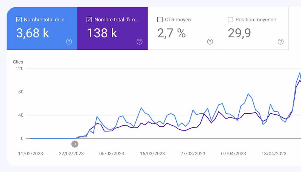Screen dimensions: 301x172
Task: Open help tooltip for impressions card
Action: tap(139, 42)
